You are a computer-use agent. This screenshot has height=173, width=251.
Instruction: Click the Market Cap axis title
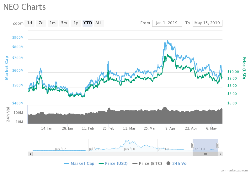(7, 68)
